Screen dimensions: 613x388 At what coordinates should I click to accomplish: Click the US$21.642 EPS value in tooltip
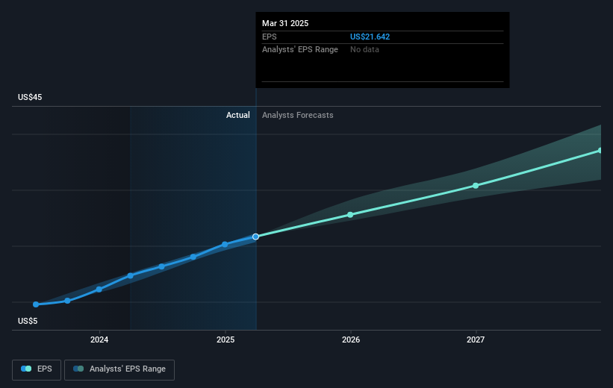[x=370, y=37]
